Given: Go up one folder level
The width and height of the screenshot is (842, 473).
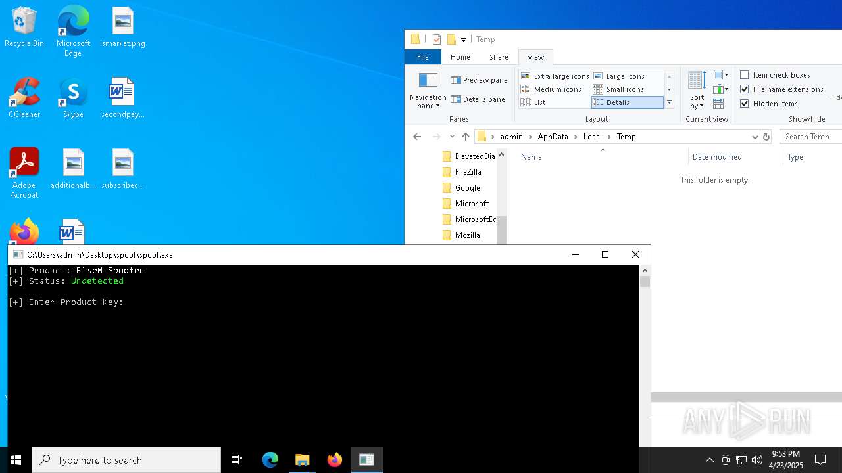Looking at the screenshot, I should pyautogui.click(x=466, y=137).
